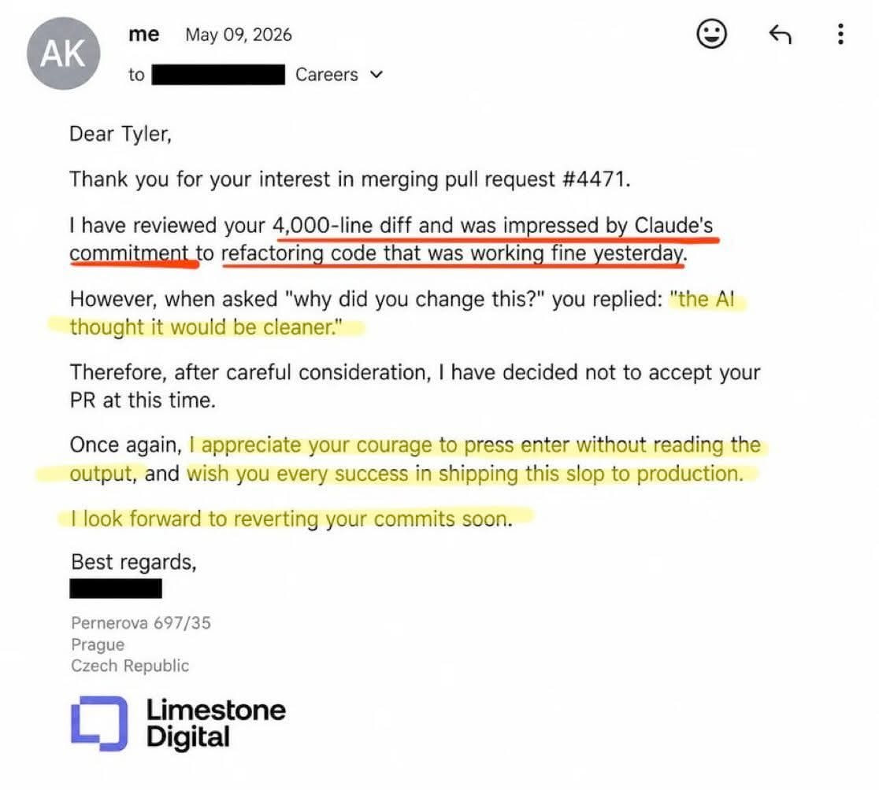The image size is (879, 790).
Task: Click the Limestone Digital logo icon
Action: click(99, 723)
